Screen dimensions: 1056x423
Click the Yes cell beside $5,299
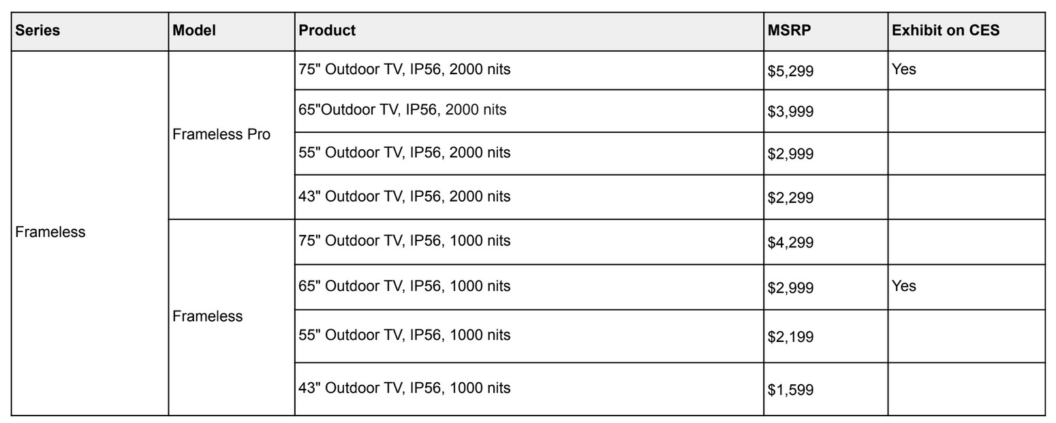click(904, 69)
